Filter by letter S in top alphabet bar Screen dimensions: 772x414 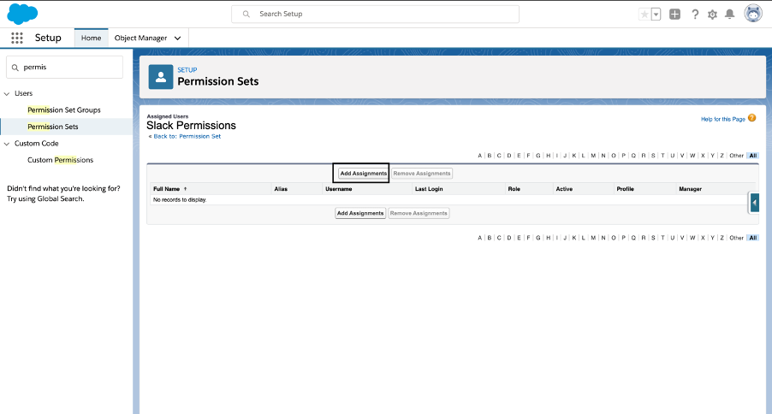(x=653, y=156)
